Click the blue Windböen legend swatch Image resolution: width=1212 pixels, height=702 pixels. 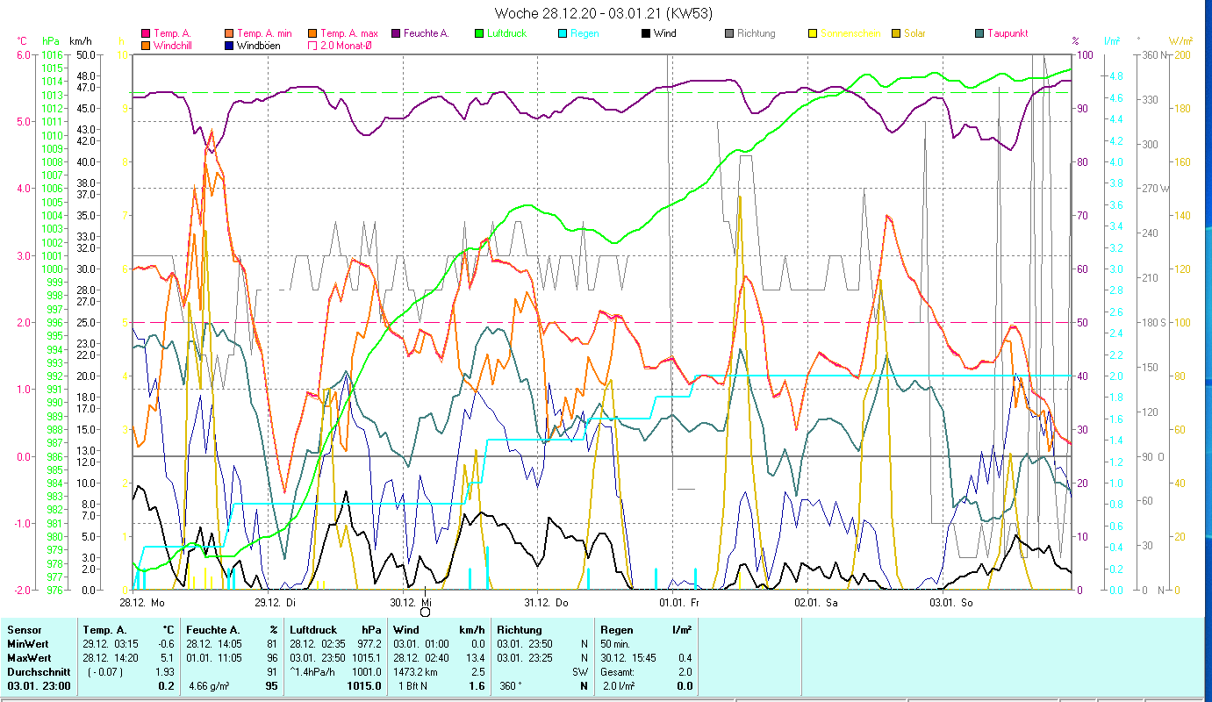tap(229, 45)
